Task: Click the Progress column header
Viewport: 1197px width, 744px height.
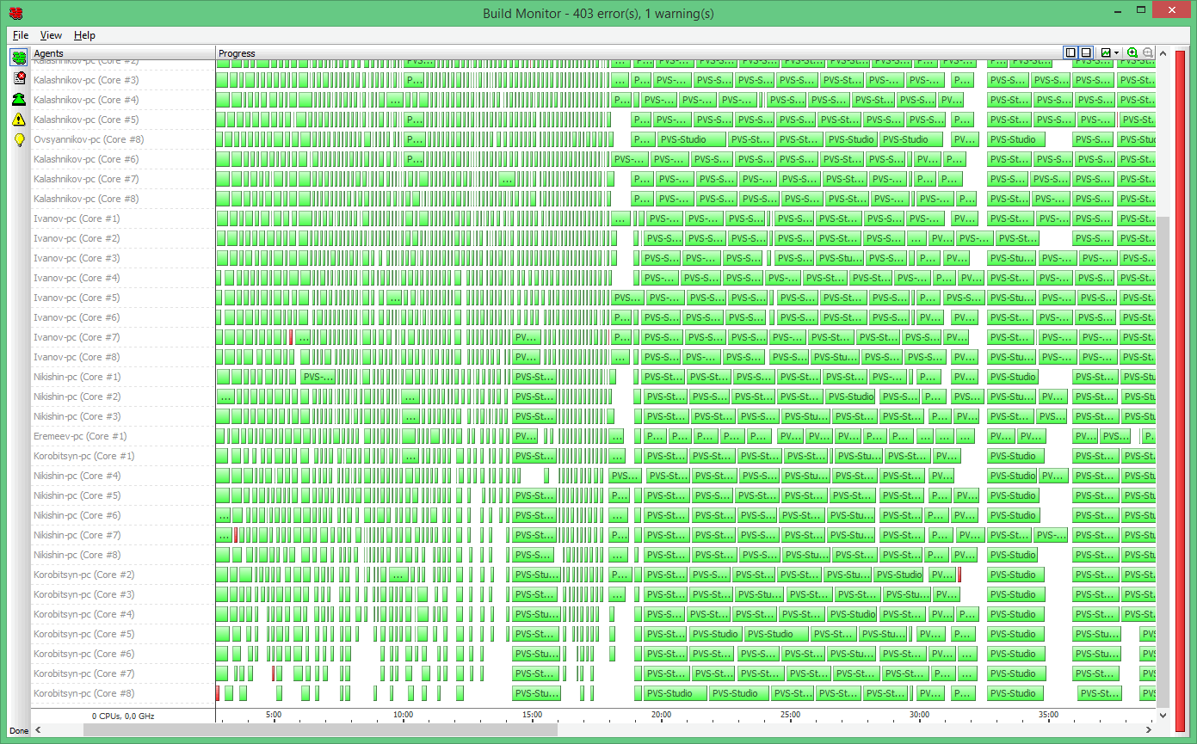Action: pos(639,53)
